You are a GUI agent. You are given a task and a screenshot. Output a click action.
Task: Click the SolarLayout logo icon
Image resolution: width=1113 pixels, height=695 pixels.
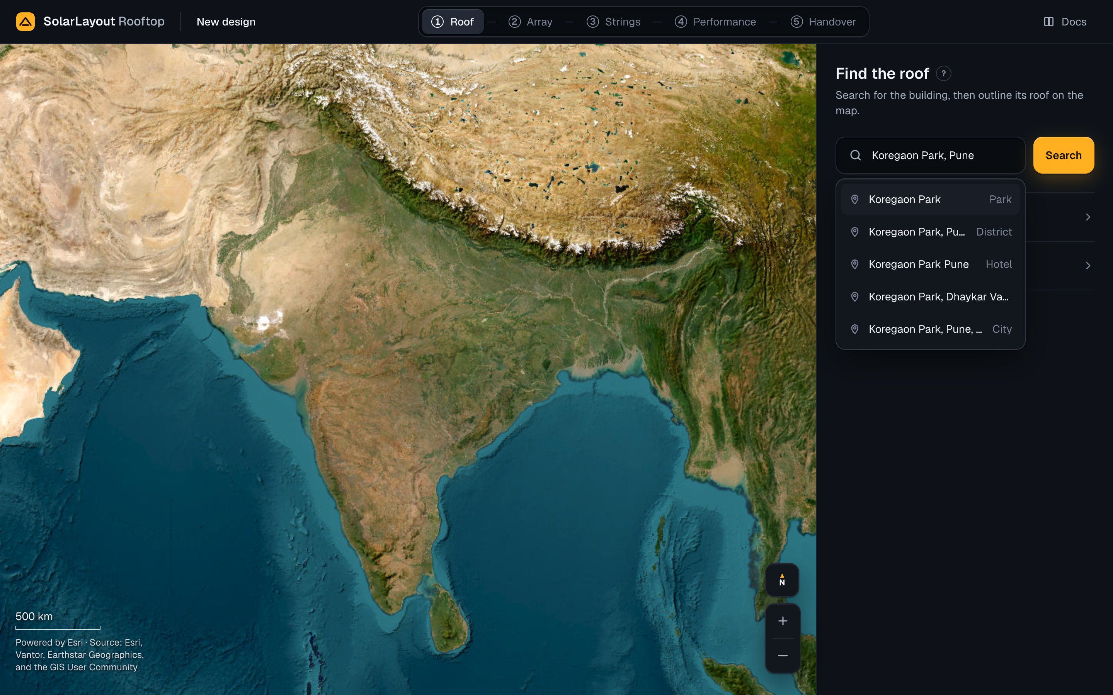[25, 22]
